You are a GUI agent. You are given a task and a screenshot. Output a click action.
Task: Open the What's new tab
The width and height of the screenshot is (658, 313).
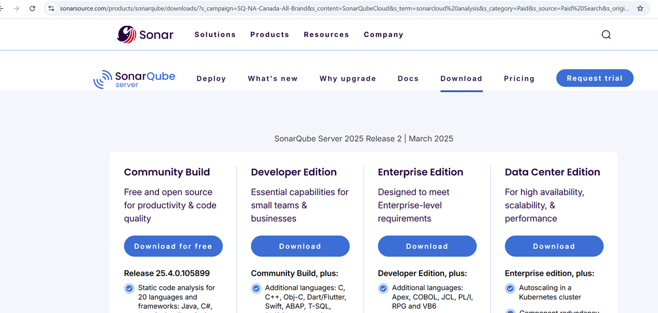[273, 79]
